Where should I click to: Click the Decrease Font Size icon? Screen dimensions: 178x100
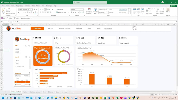[x=37, y=9]
